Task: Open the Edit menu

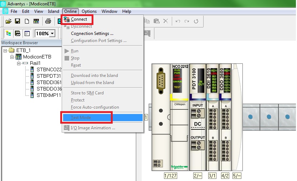Action: 26,11
